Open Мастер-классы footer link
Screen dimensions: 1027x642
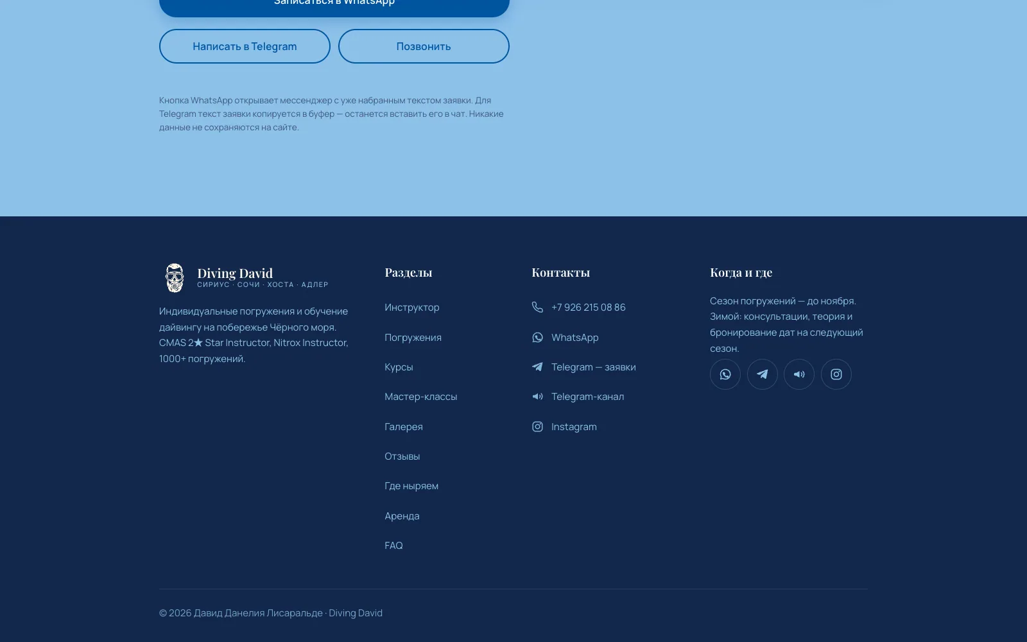[x=421, y=397]
